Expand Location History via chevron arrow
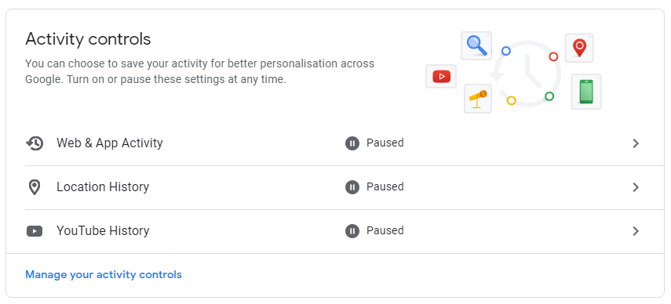The image size is (671, 304). point(636,187)
